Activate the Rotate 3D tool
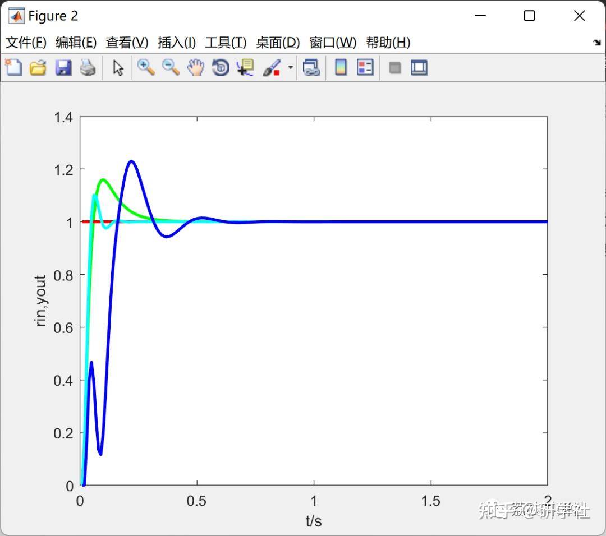 221,68
